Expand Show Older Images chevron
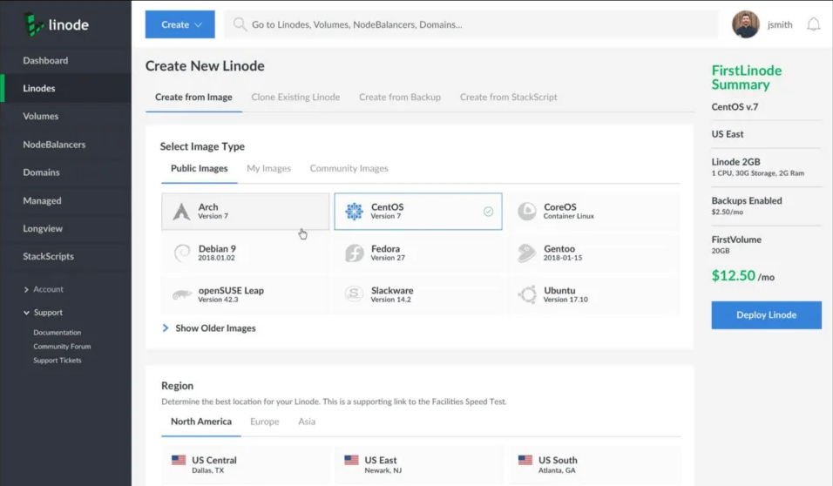 (166, 328)
